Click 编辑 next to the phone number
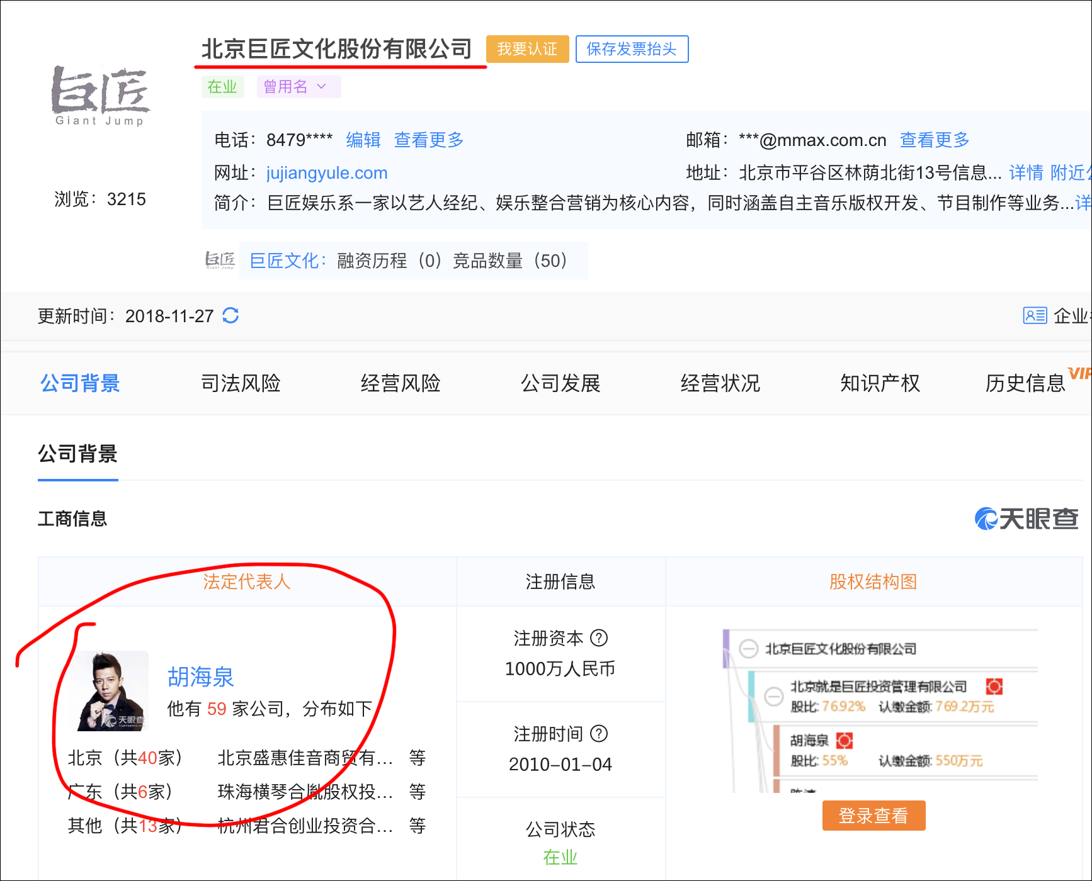The image size is (1092, 881). [363, 140]
